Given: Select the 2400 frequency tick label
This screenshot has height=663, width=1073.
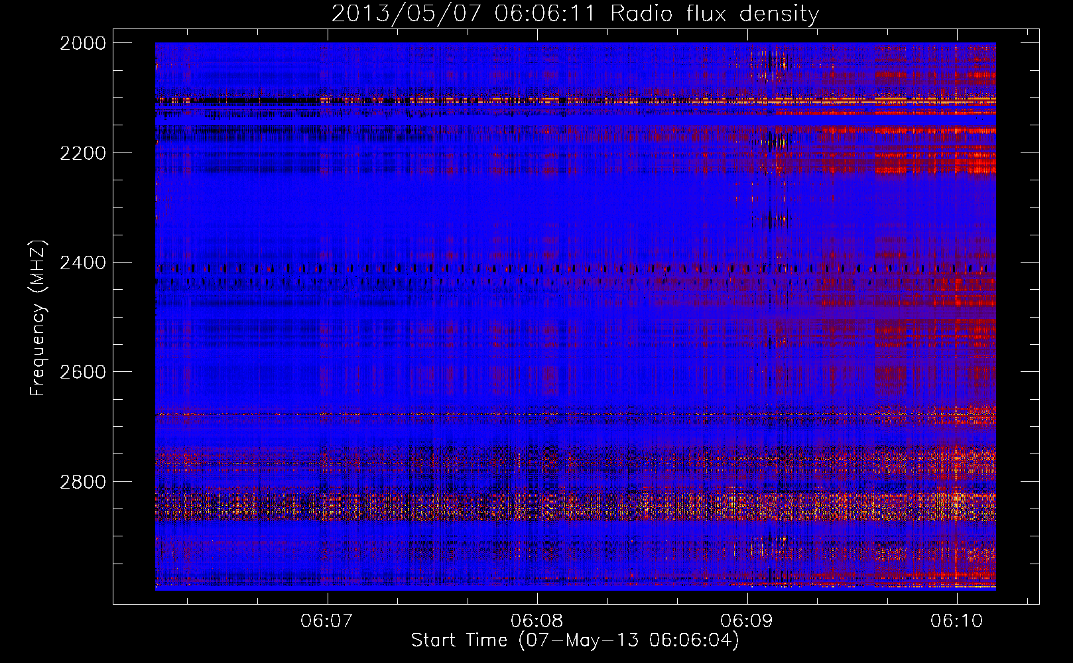Looking at the screenshot, I should pos(83,263).
